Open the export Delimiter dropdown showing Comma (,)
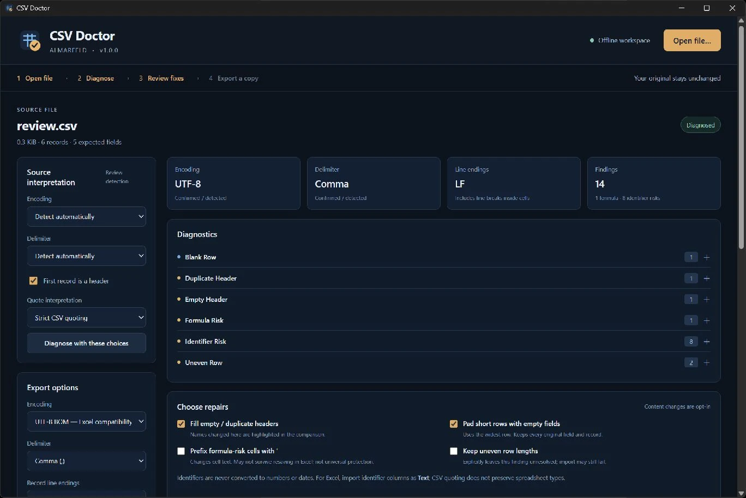Viewport: 746px width, 498px height. 87,461
